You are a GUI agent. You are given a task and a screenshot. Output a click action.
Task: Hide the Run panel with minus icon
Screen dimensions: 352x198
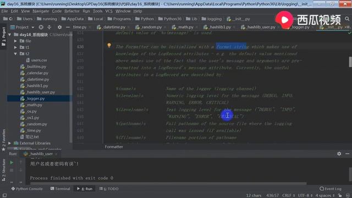click(347, 154)
